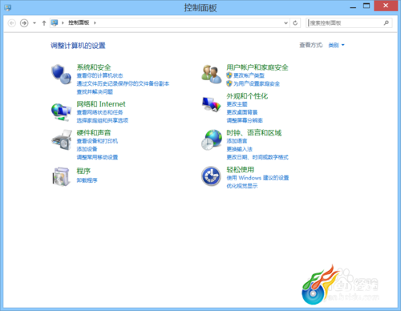Click 优化视觉显示 link
This screenshot has width=401, height=311.
click(242, 186)
